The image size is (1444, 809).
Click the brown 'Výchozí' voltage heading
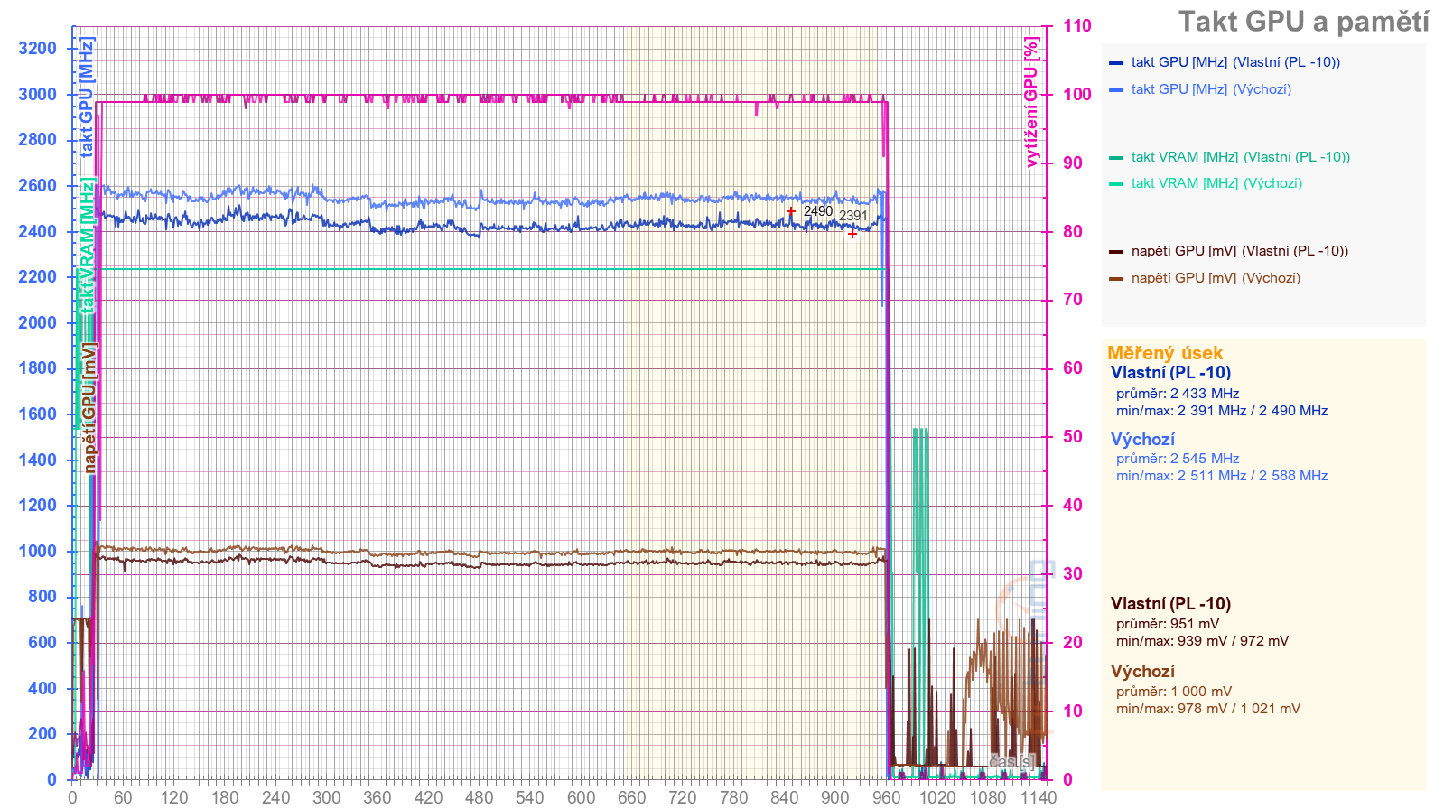coord(1142,672)
